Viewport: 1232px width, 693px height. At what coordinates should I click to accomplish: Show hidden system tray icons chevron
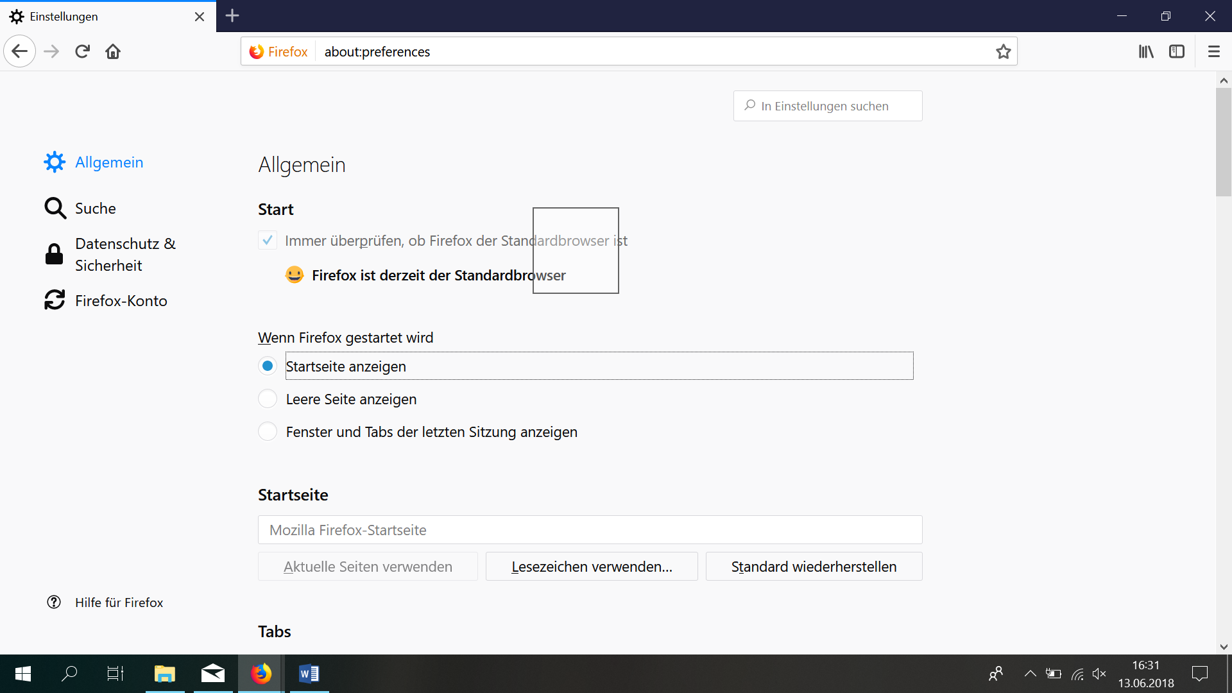[x=1030, y=674]
